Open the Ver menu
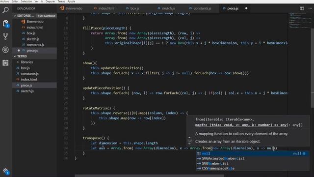 36,1
